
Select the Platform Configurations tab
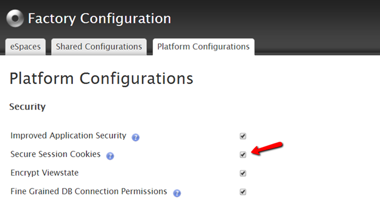[203, 47]
